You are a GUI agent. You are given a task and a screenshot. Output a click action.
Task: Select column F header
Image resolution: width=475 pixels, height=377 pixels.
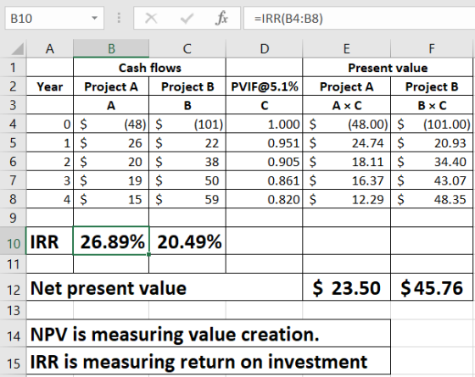432,48
